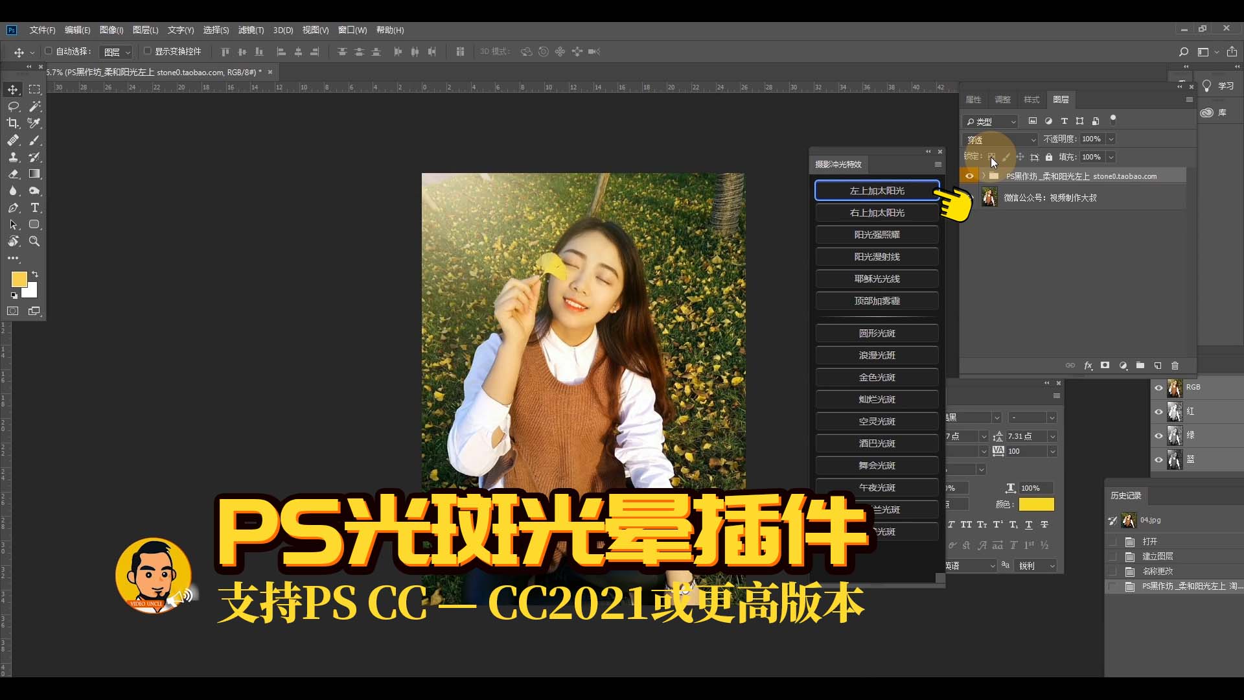Click the lock all layer icon
This screenshot has width=1244, height=700.
click(1049, 157)
